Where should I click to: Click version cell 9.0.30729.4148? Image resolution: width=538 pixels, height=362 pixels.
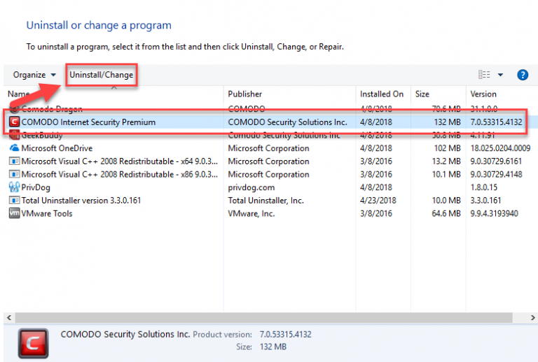tap(496, 175)
